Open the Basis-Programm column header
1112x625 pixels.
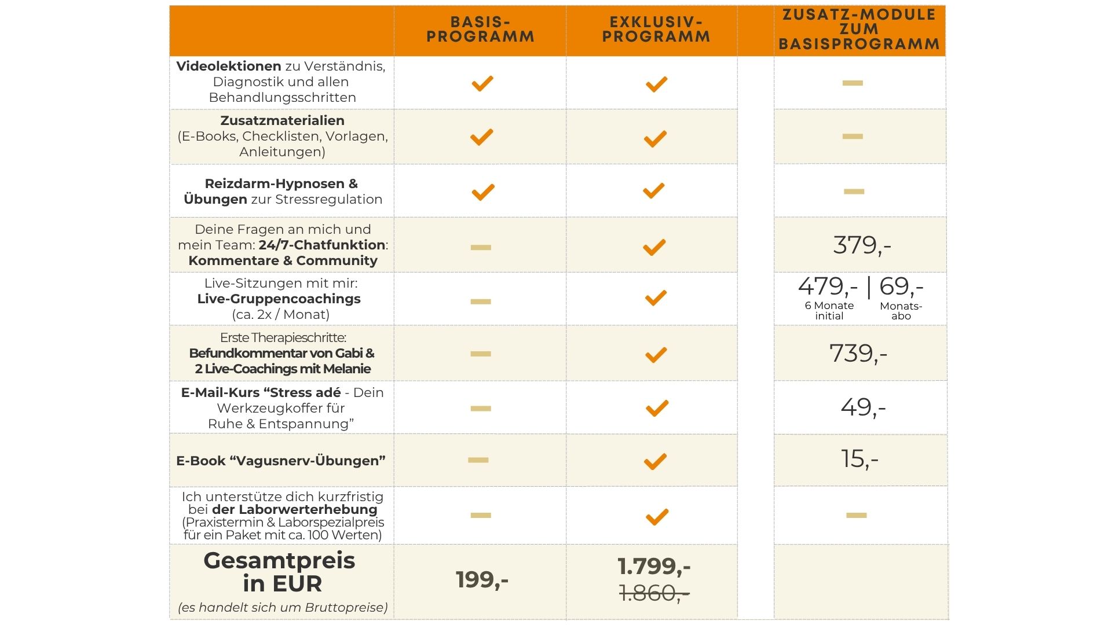click(x=480, y=30)
